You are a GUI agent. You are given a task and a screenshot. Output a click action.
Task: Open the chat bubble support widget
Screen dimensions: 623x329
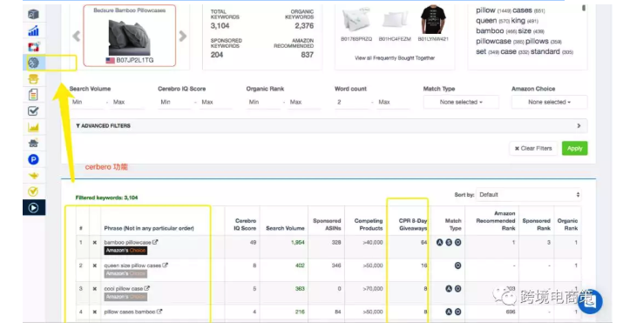[591, 302]
